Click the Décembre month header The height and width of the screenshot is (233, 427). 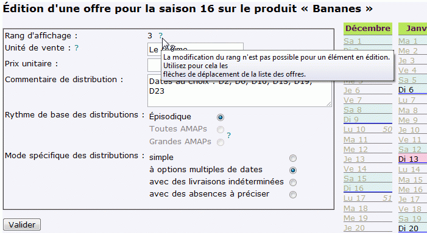click(x=368, y=29)
